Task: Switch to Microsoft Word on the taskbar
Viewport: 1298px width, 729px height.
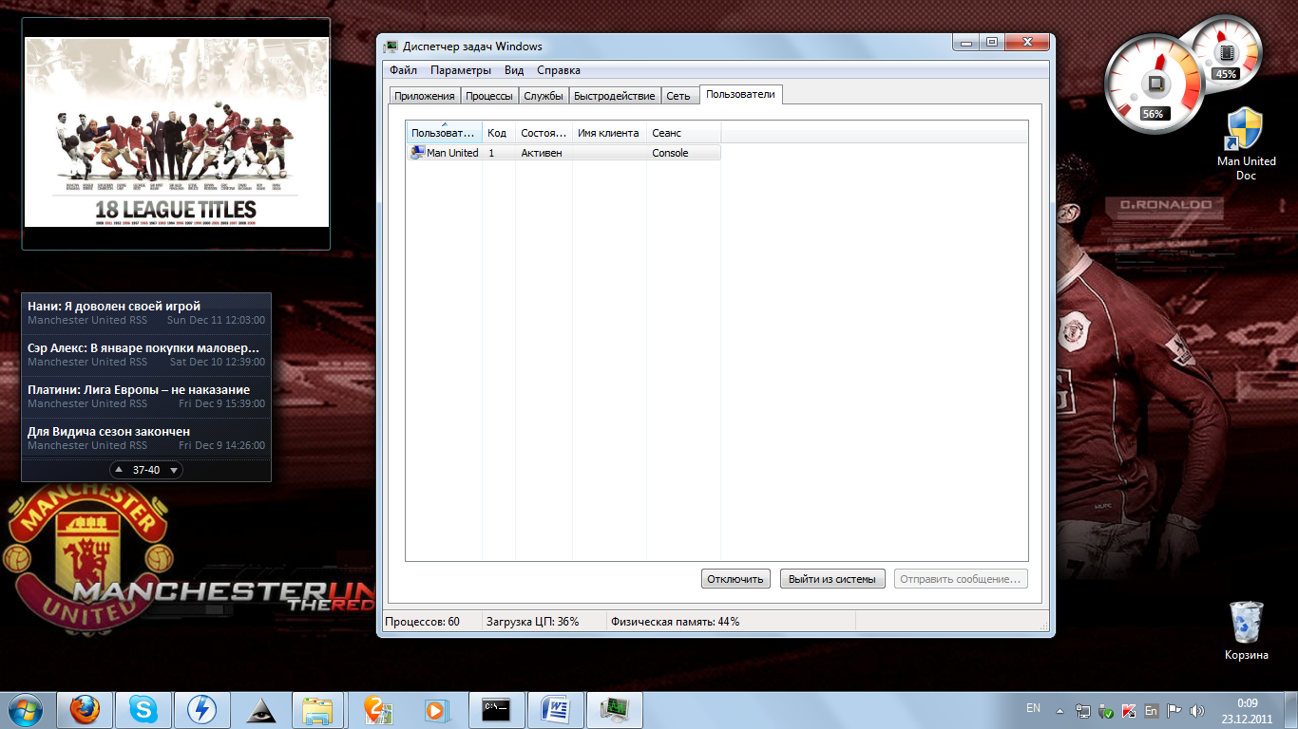Action: click(x=556, y=709)
